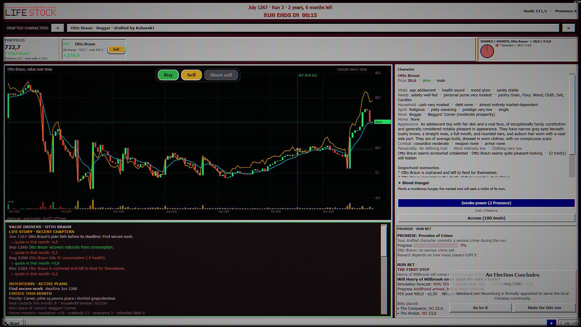The width and height of the screenshot is (581, 327).
Task: Select the Aug 1266 falls ill chapter
Action: [57, 258]
